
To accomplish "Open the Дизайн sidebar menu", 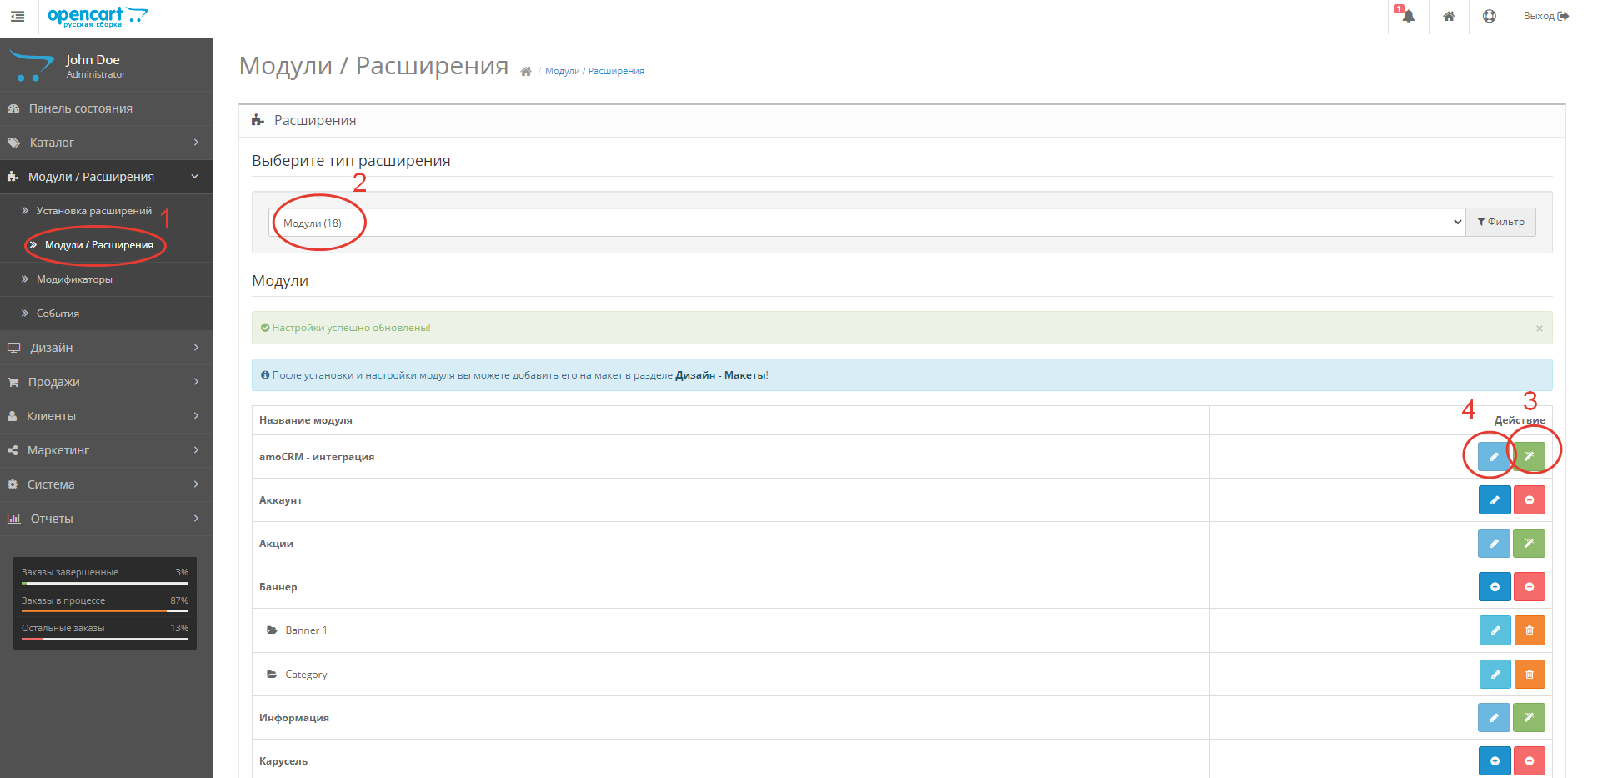I will point(107,347).
